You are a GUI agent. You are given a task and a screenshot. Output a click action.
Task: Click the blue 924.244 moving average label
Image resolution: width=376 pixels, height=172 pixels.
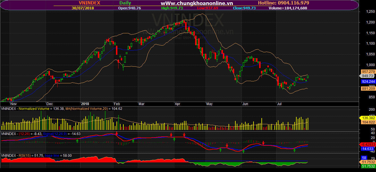pyautogui.click(x=367, y=82)
